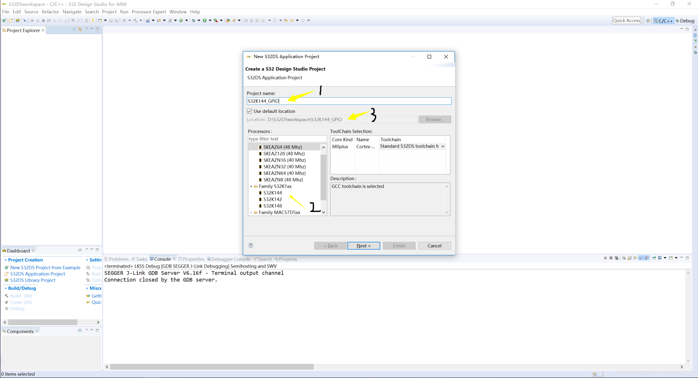Click the Quick Access search box
Image resolution: width=698 pixels, height=378 pixels.
(x=626, y=21)
